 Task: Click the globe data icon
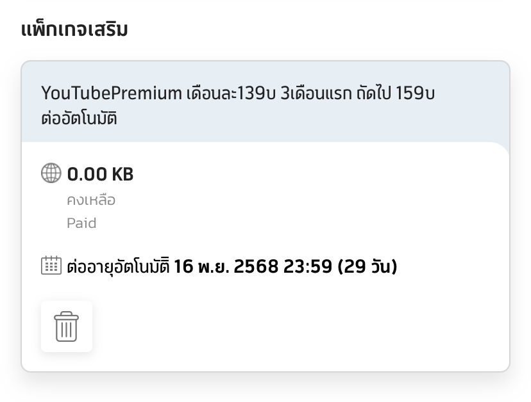click(x=51, y=173)
